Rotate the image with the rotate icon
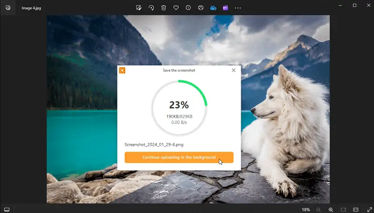 [151, 8]
